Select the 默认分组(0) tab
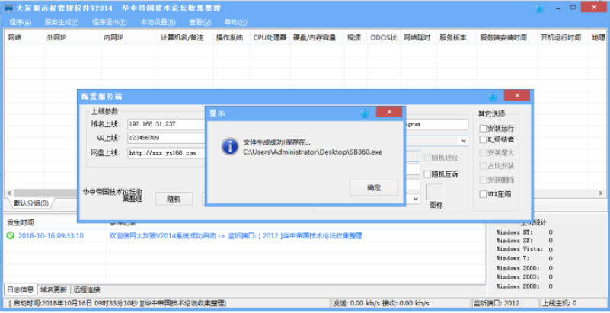The height and width of the screenshot is (313, 610). (x=31, y=203)
